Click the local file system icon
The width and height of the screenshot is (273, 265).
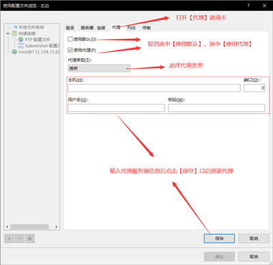pos(15,27)
